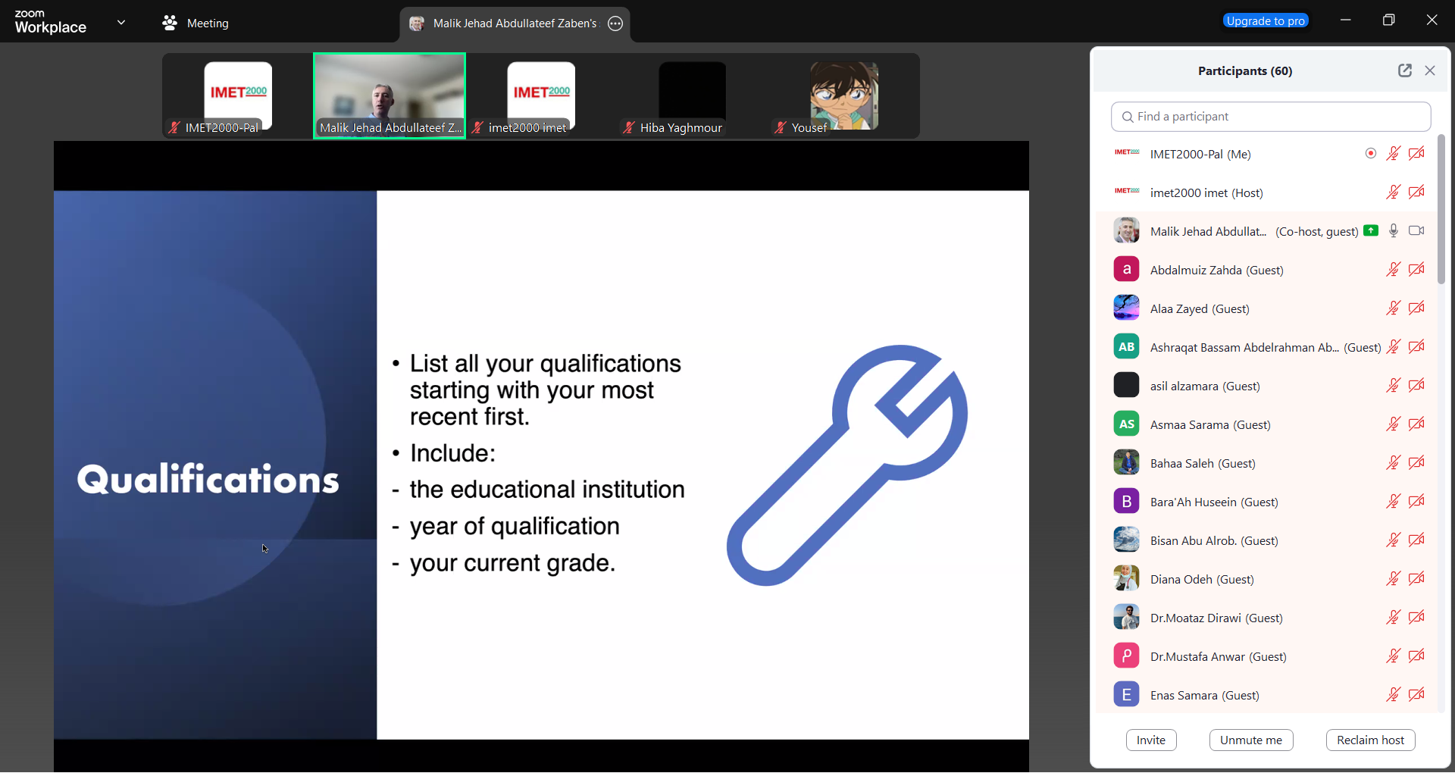Toggle Malik Jehad's microphone
This screenshot has height=773, width=1455.
(1393, 231)
